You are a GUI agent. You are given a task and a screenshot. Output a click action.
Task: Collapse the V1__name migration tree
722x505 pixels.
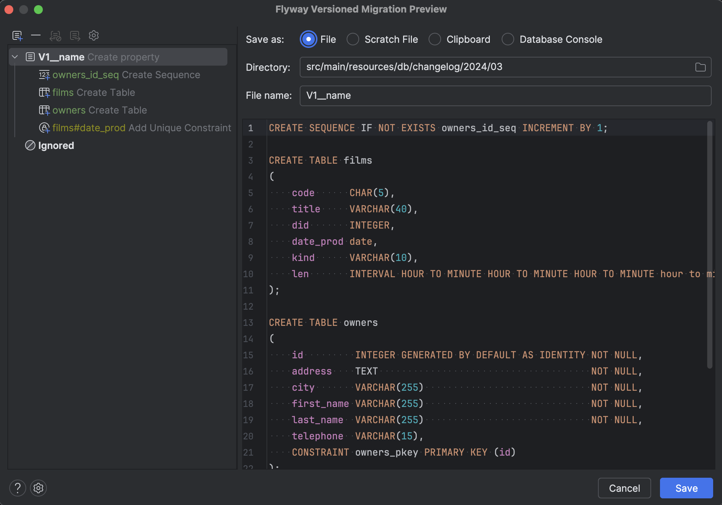click(x=15, y=57)
